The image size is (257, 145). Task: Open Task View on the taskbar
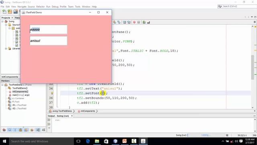pyautogui.click(x=78, y=141)
